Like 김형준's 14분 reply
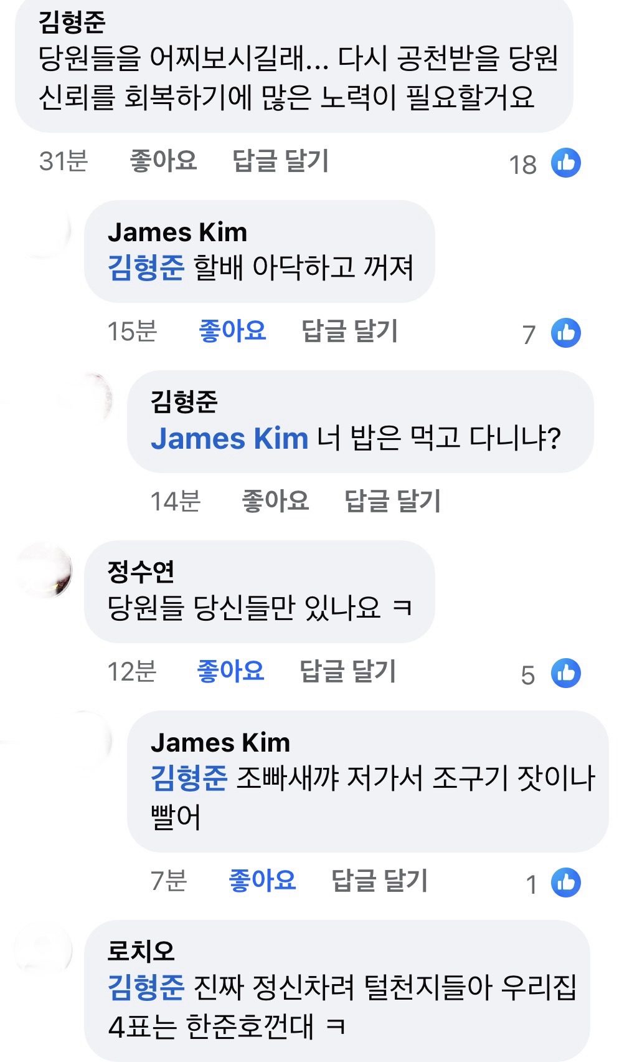637x1062 pixels. (x=275, y=500)
